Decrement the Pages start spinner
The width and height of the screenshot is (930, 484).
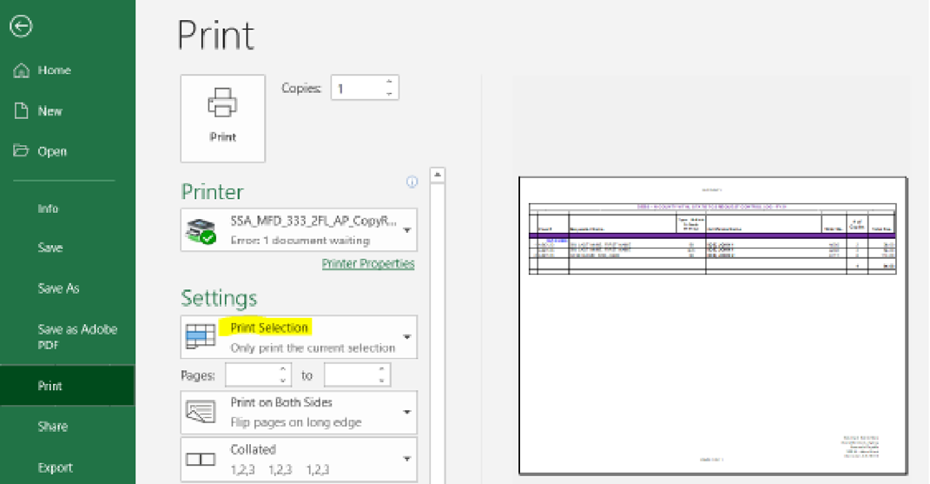coord(283,381)
